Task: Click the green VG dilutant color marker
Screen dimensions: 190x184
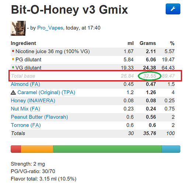Action: 13,67
